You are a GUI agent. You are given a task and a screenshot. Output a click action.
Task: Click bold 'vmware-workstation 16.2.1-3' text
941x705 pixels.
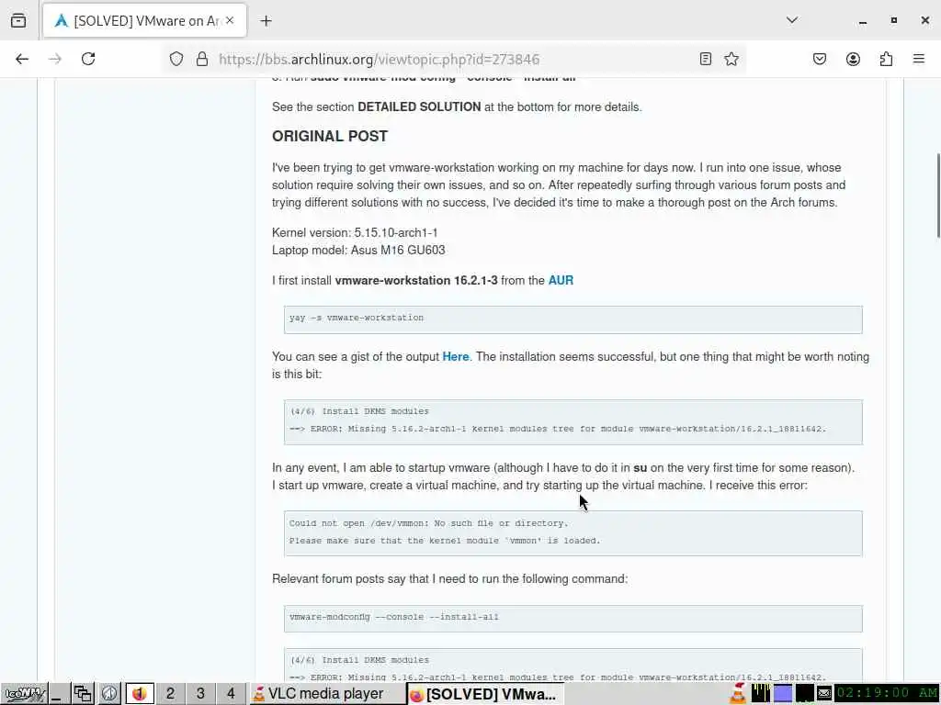(416, 280)
